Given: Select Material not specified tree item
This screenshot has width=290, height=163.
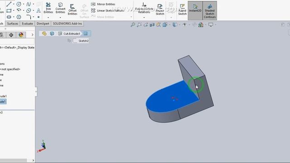Looking at the screenshot, I should [10, 69].
